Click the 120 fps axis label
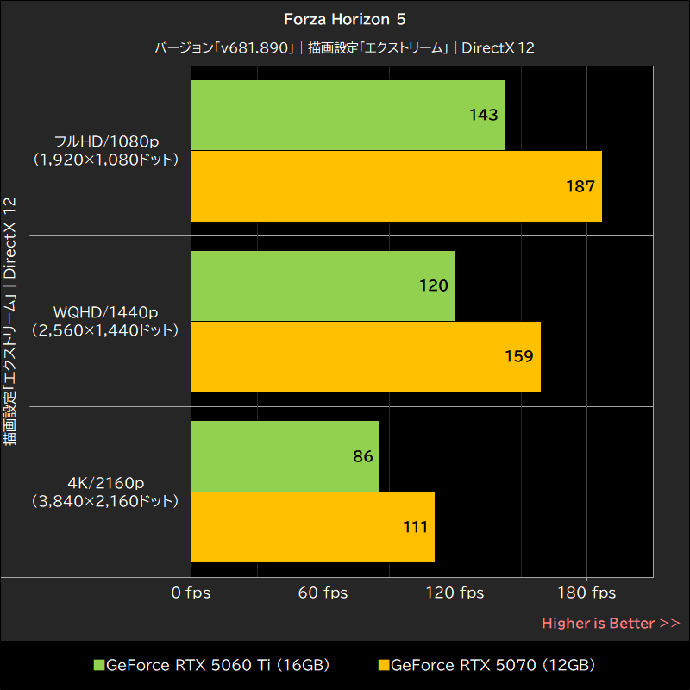This screenshot has width=690, height=690. (455, 593)
